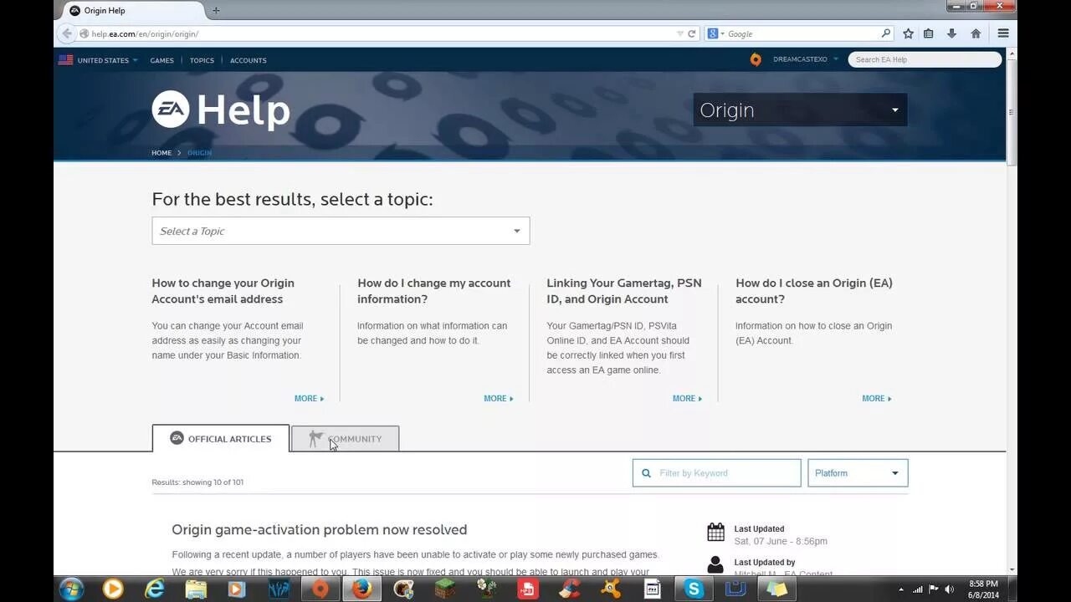The height and width of the screenshot is (602, 1071).
Task: Click the Origin breadcrumb link
Action: coord(199,153)
